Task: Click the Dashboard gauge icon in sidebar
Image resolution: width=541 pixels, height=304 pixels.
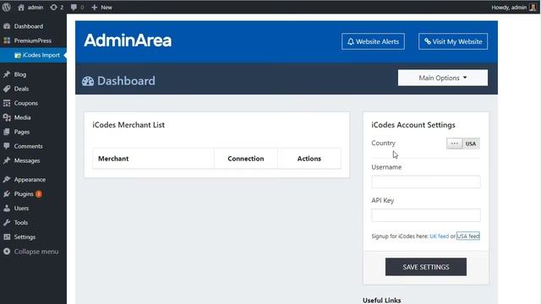Action: click(x=7, y=26)
